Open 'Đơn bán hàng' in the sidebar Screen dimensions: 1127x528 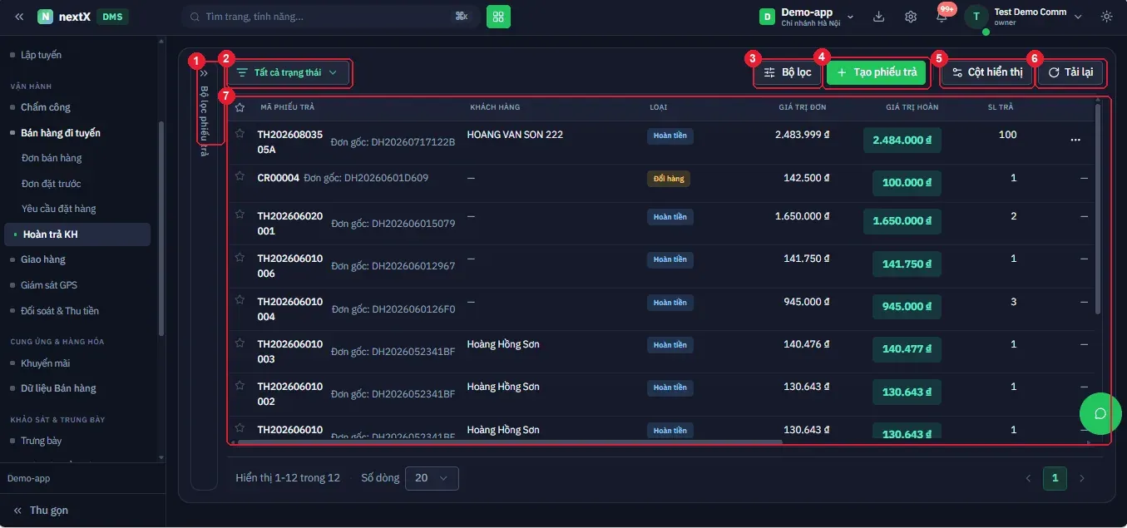(x=52, y=158)
